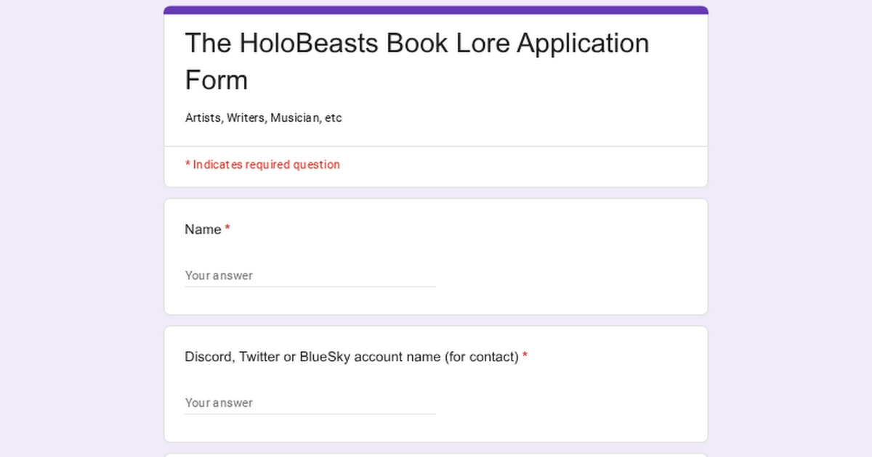Click the red asterisk beside Name
Image resolution: width=872 pixels, height=457 pixels.
pyautogui.click(x=227, y=229)
